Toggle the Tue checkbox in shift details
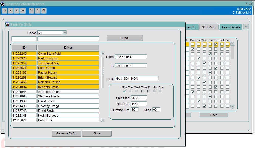This screenshot has height=148, width=255. [x=130, y=91]
